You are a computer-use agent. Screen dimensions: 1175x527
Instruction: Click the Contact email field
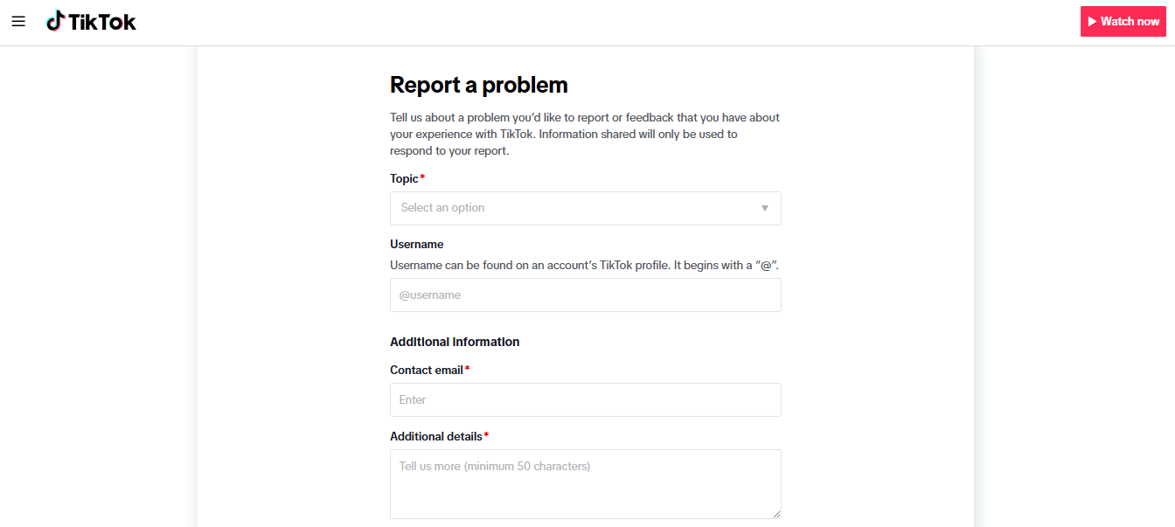(586, 399)
